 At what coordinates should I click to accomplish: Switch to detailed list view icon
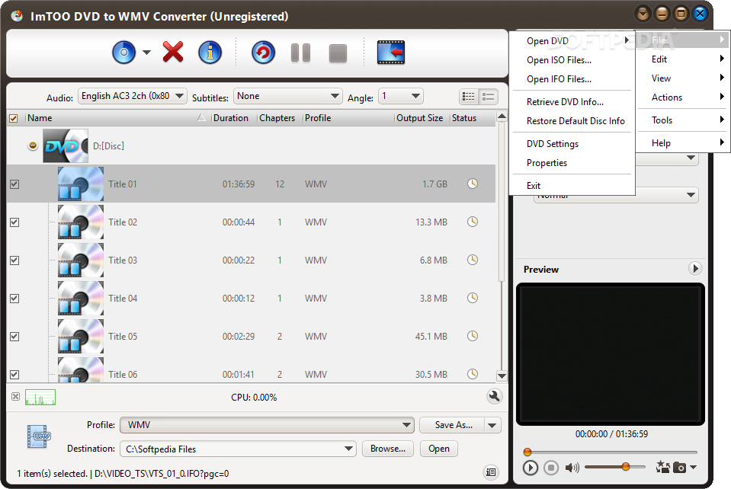coord(488,97)
